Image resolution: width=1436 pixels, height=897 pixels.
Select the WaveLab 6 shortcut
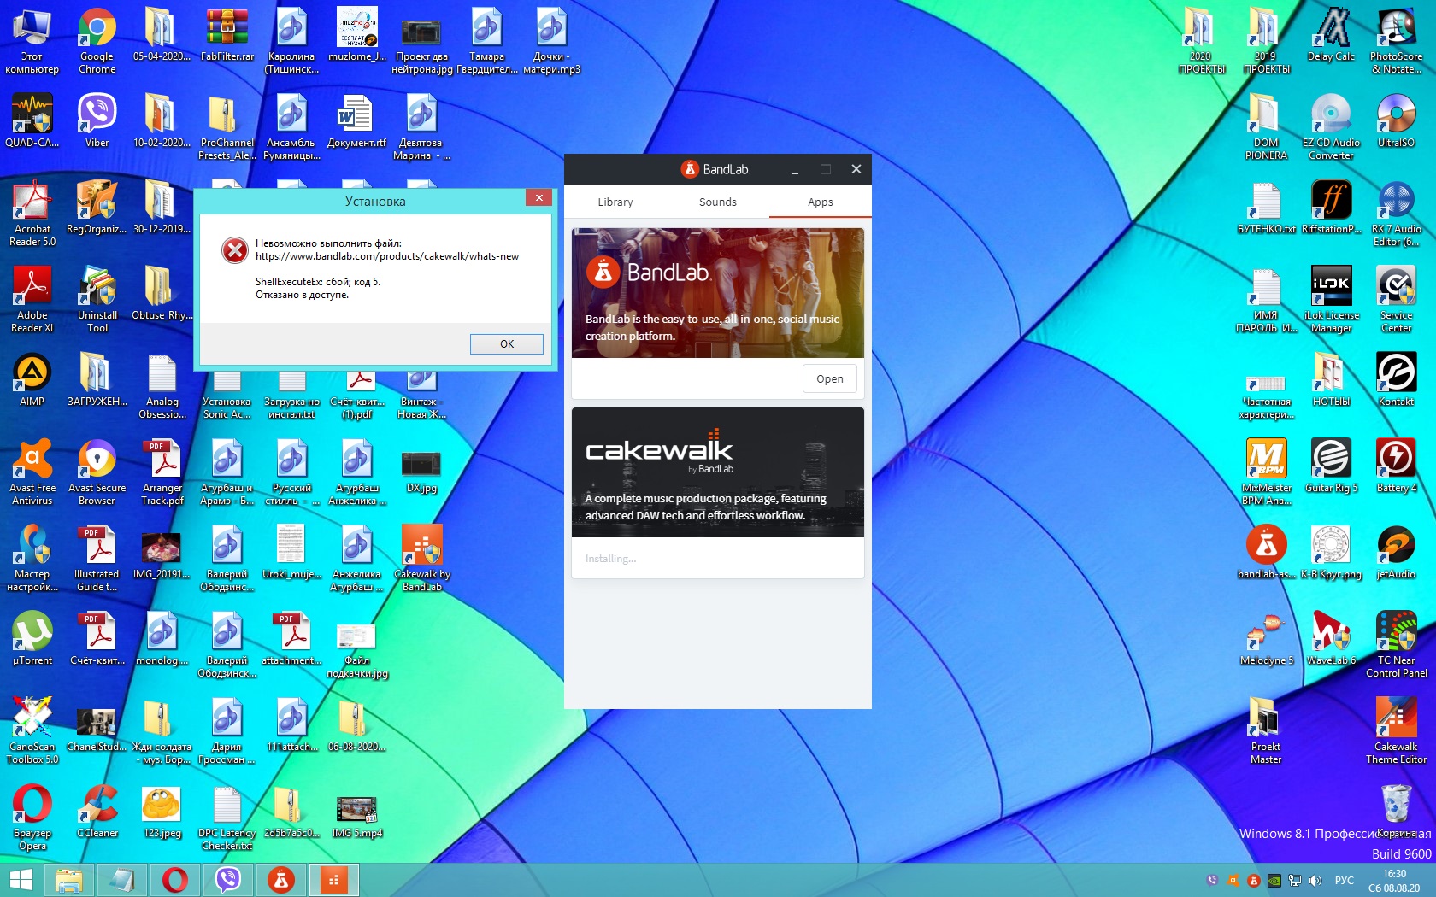1332,638
